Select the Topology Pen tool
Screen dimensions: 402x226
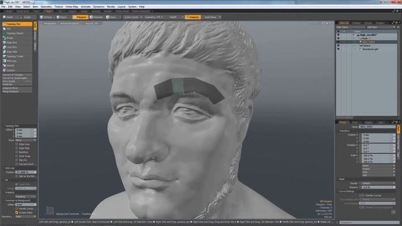[18, 24]
